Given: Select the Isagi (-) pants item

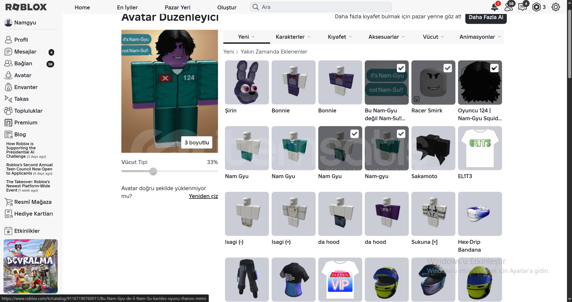Looking at the screenshot, I should point(247,214).
